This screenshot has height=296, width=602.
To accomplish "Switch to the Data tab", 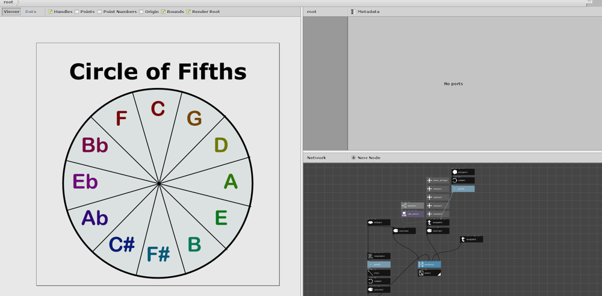I will (31, 12).
